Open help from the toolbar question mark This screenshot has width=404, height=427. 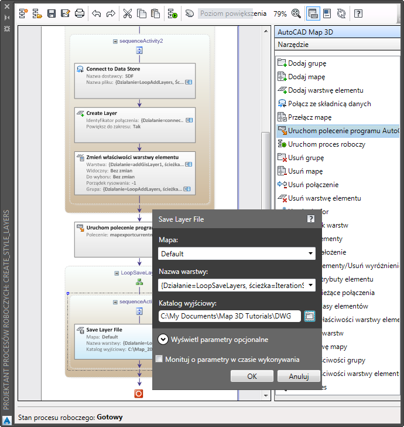(x=358, y=13)
